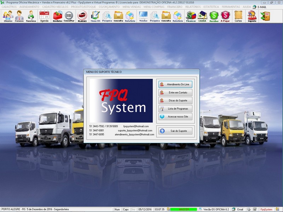Click the red A Pagar dollar icon
283x212 pixels.
click(x=225, y=16)
